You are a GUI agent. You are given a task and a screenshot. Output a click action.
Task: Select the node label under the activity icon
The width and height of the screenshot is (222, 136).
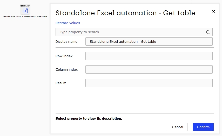[25, 17]
